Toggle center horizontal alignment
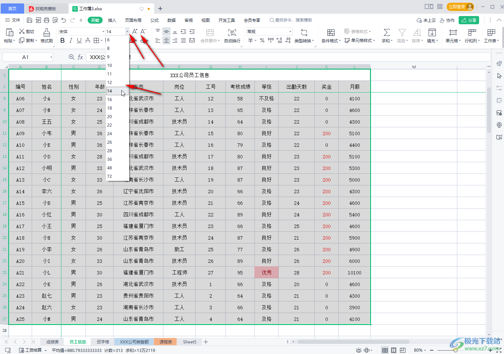The image size is (504, 354). pos(166,41)
